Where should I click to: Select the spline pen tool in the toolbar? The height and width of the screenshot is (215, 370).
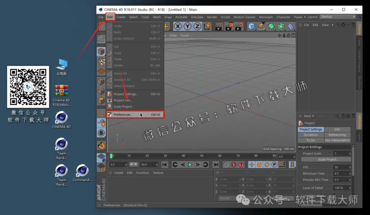pos(261,25)
